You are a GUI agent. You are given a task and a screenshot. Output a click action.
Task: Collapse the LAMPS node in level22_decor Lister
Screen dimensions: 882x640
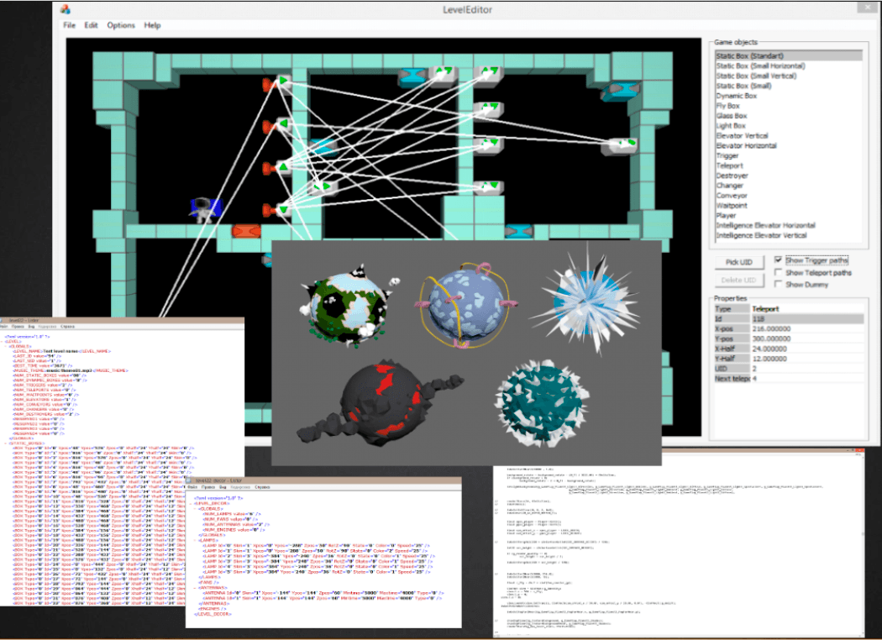[197, 540]
